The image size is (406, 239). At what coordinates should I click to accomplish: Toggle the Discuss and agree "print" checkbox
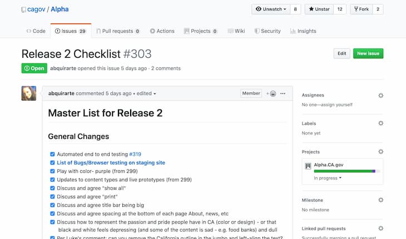[52, 197]
